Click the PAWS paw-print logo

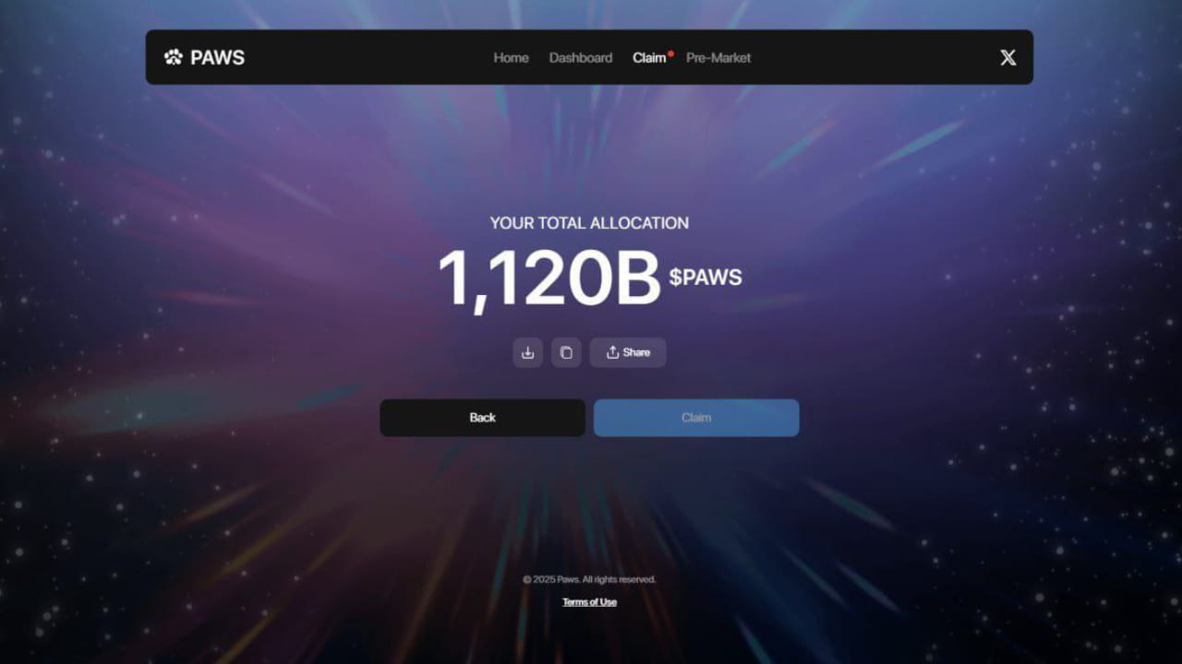pos(174,57)
